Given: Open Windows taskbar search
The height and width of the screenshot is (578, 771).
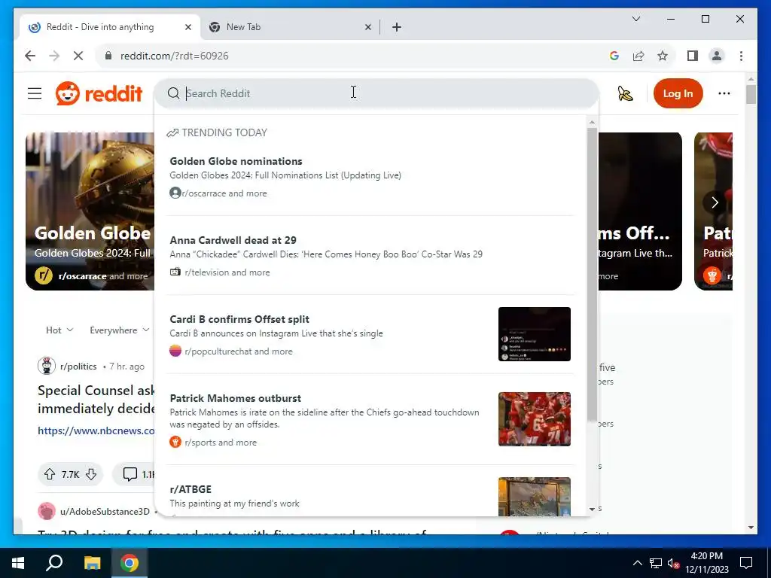Looking at the screenshot, I should pos(54,563).
